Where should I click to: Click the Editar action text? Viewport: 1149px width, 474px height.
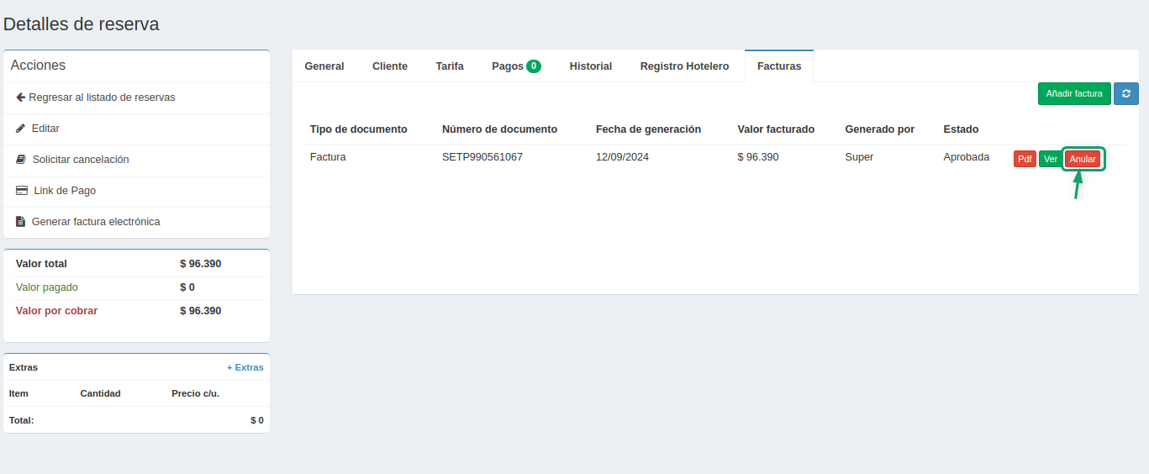tap(45, 129)
